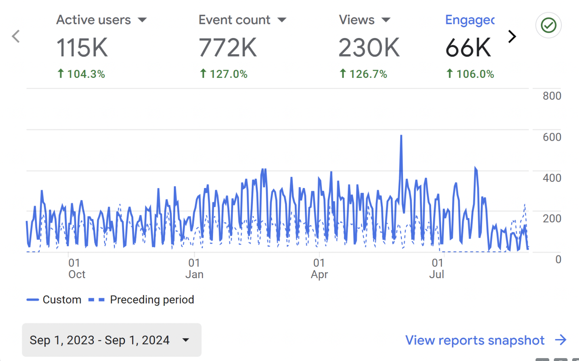Click the highest spike in the chart line
The height and width of the screenshot is (361, 579).
[401, 136]
